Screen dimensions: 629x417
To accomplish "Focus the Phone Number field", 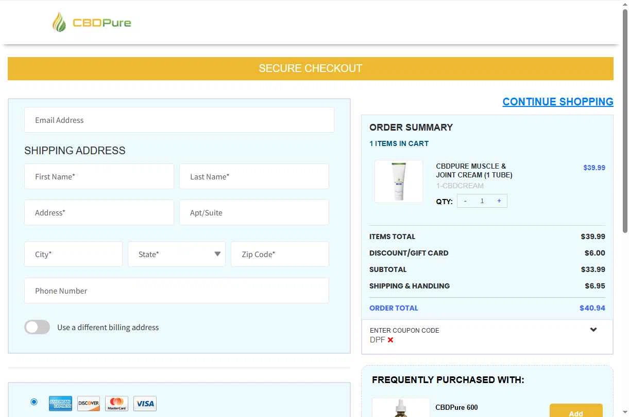I will [x=176, y=291].
